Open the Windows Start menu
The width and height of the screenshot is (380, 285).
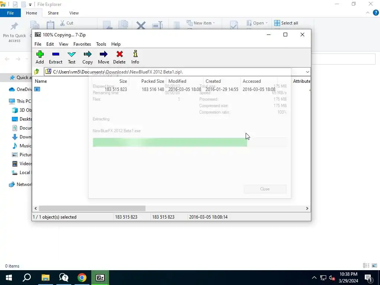pos(9,278)
